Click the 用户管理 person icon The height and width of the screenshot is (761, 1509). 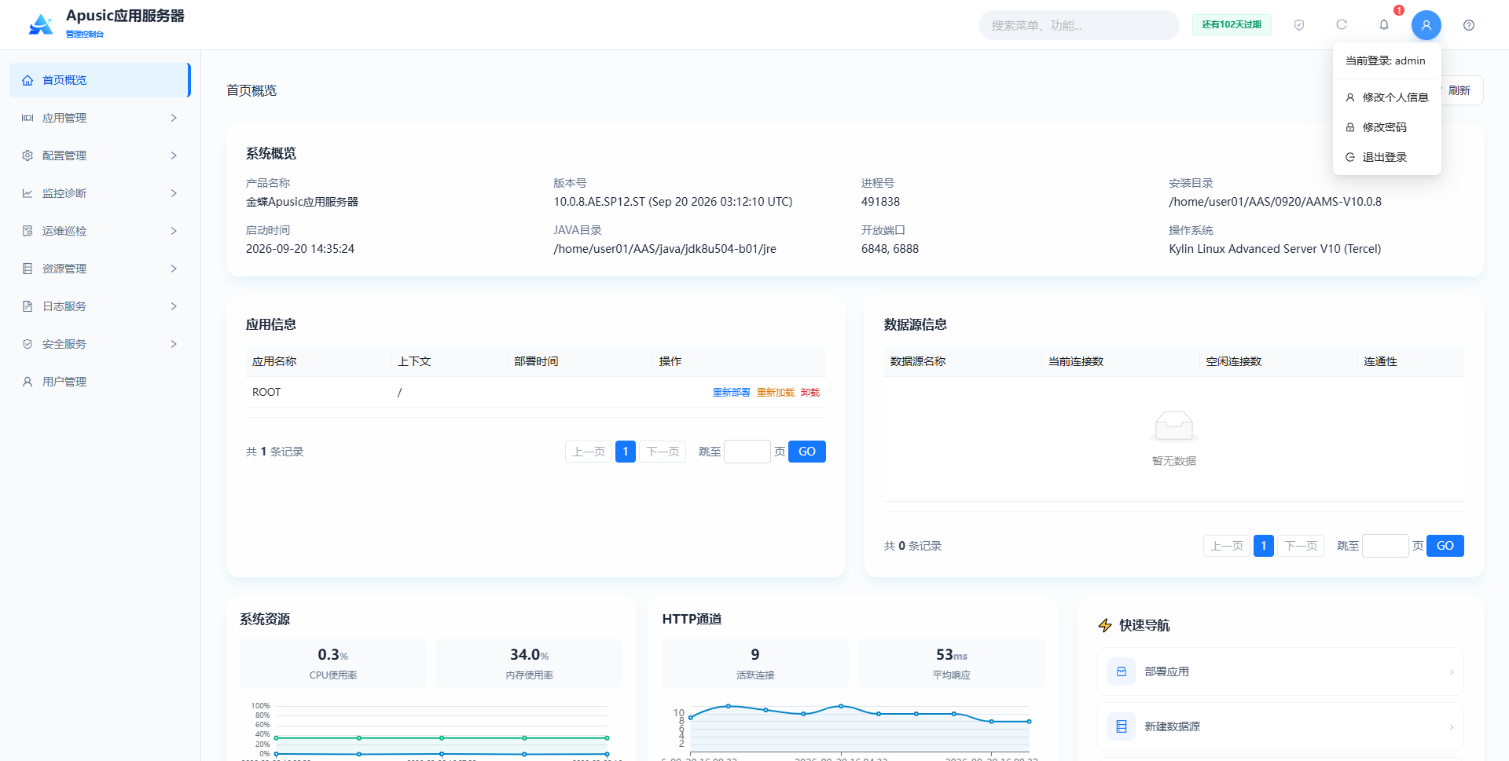(28, 382)
